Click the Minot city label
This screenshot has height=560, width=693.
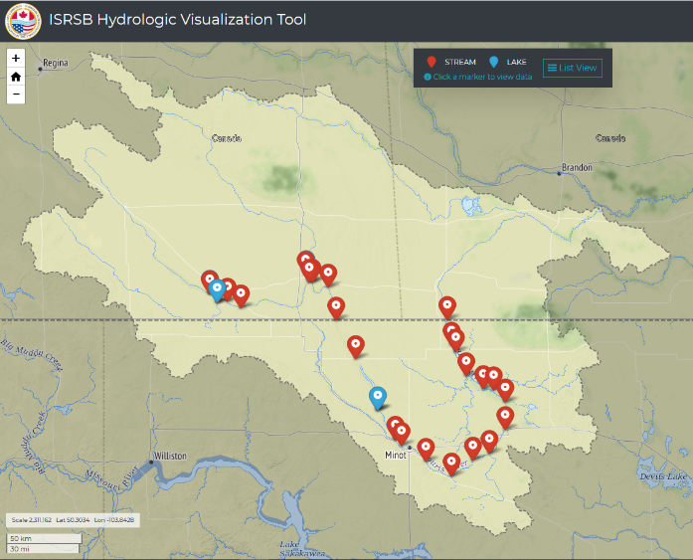[x=395, y=455]
